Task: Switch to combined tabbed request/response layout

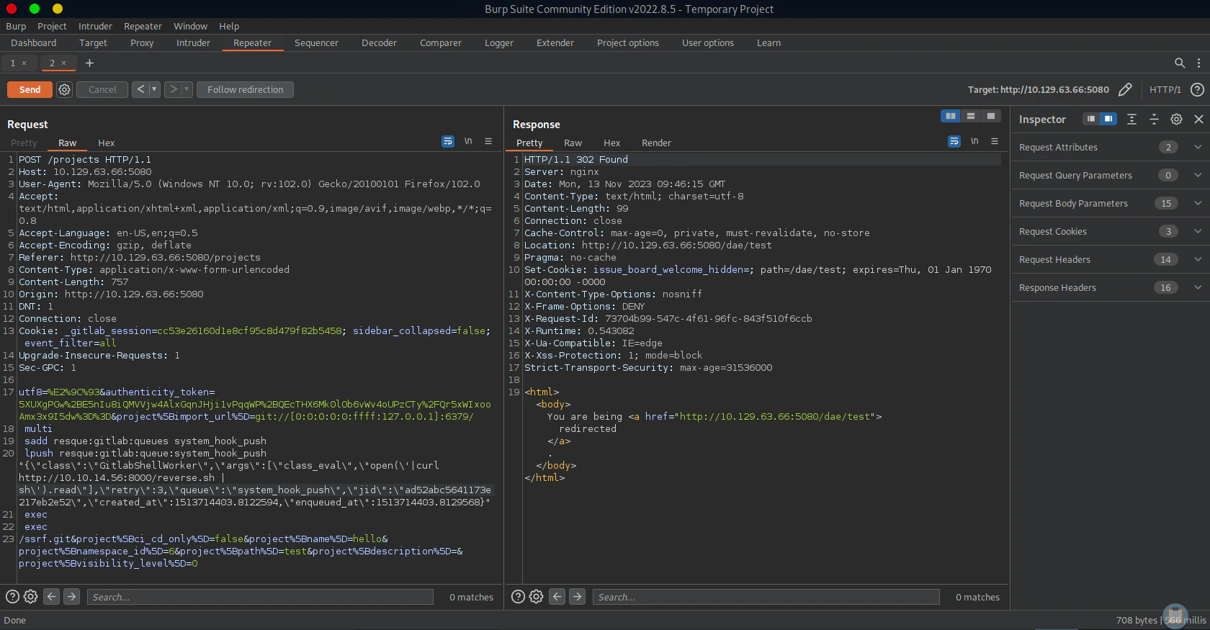Action: pyautogui.click(x=991, y=116)
